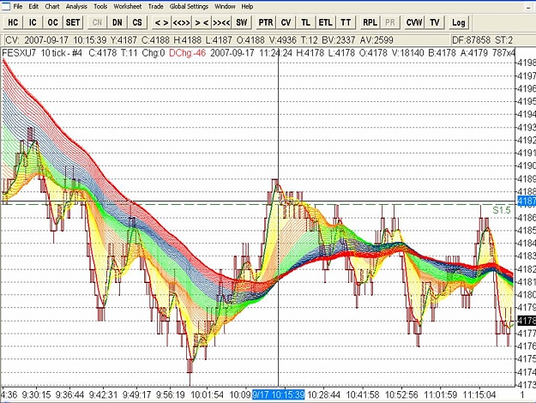Select the CV chart values tool

point(286,22)
